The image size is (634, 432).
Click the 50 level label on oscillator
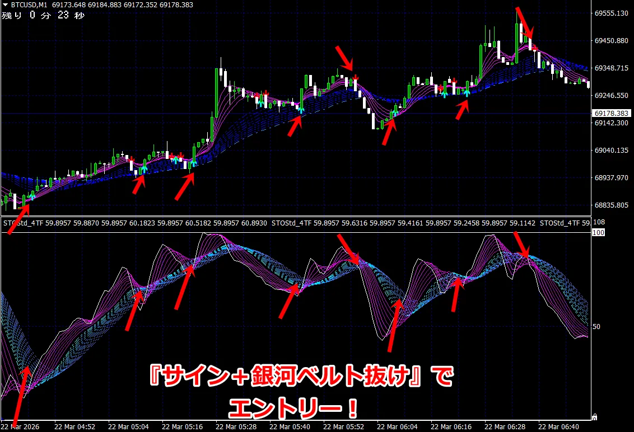click(596, 326)
